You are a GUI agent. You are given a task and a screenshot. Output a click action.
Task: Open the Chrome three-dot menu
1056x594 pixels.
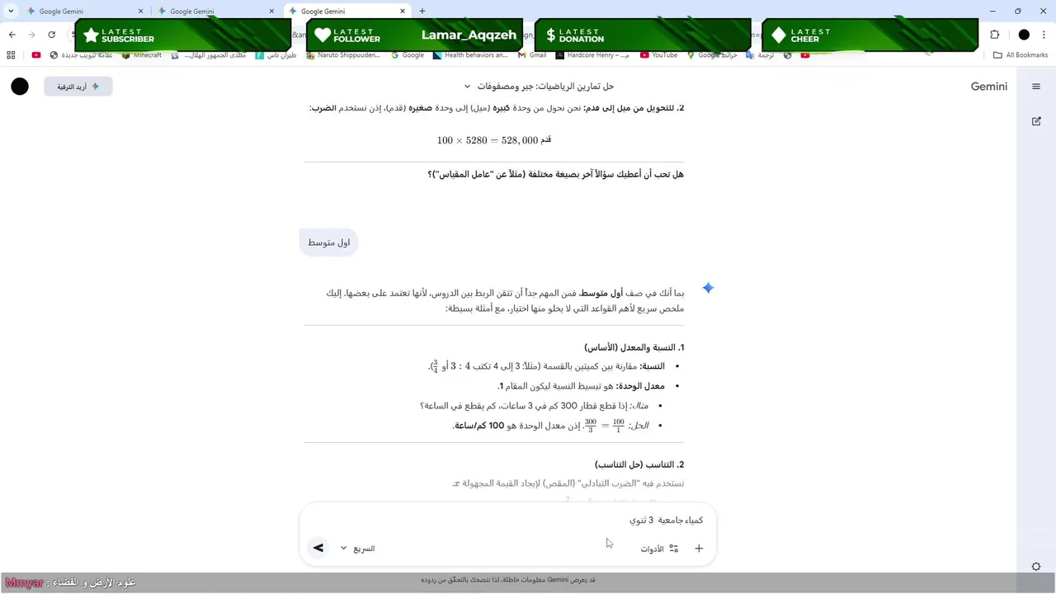pyautogui.click(x=1044, y=35)
